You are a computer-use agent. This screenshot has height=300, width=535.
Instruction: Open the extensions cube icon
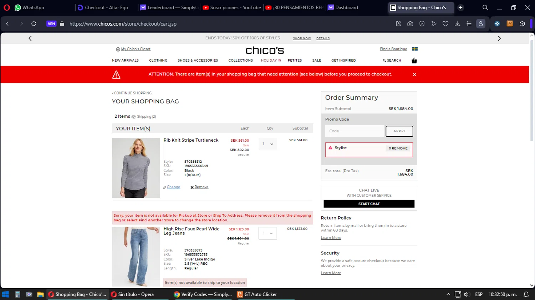coord(522,24)
